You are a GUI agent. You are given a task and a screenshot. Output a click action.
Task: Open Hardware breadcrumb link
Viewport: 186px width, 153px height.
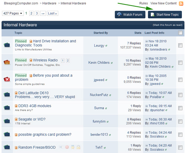[49, 3]
